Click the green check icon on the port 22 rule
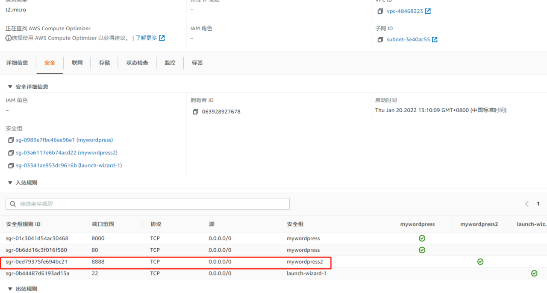This screenshot has height=293, width=547. pyautogui.click(x=534, y=273)
